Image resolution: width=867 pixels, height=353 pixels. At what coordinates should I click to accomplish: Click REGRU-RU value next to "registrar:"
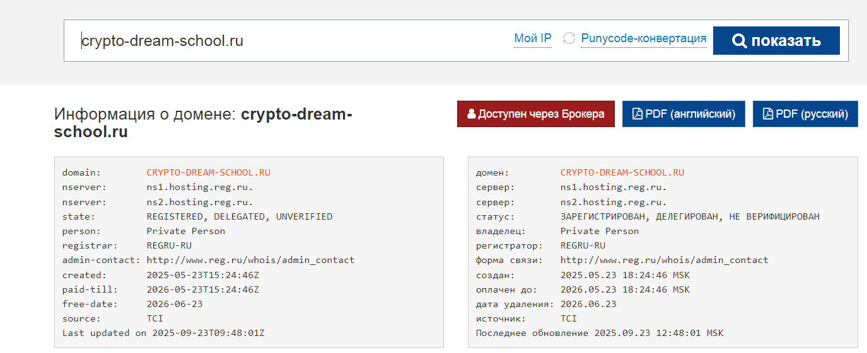[x=169, y=245]
